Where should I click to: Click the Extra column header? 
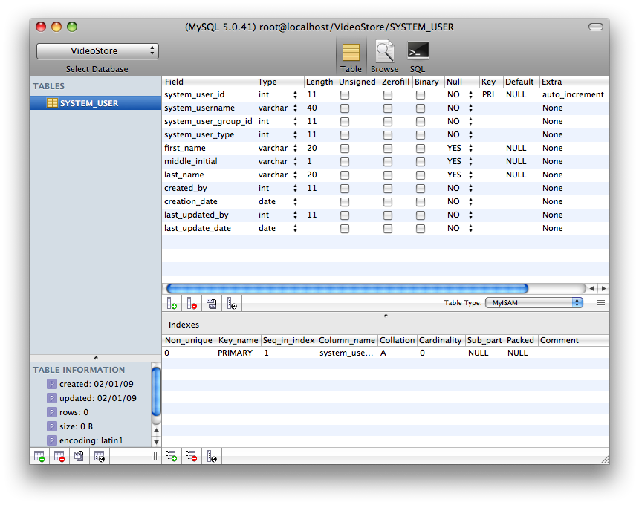(x=574, y=82)
